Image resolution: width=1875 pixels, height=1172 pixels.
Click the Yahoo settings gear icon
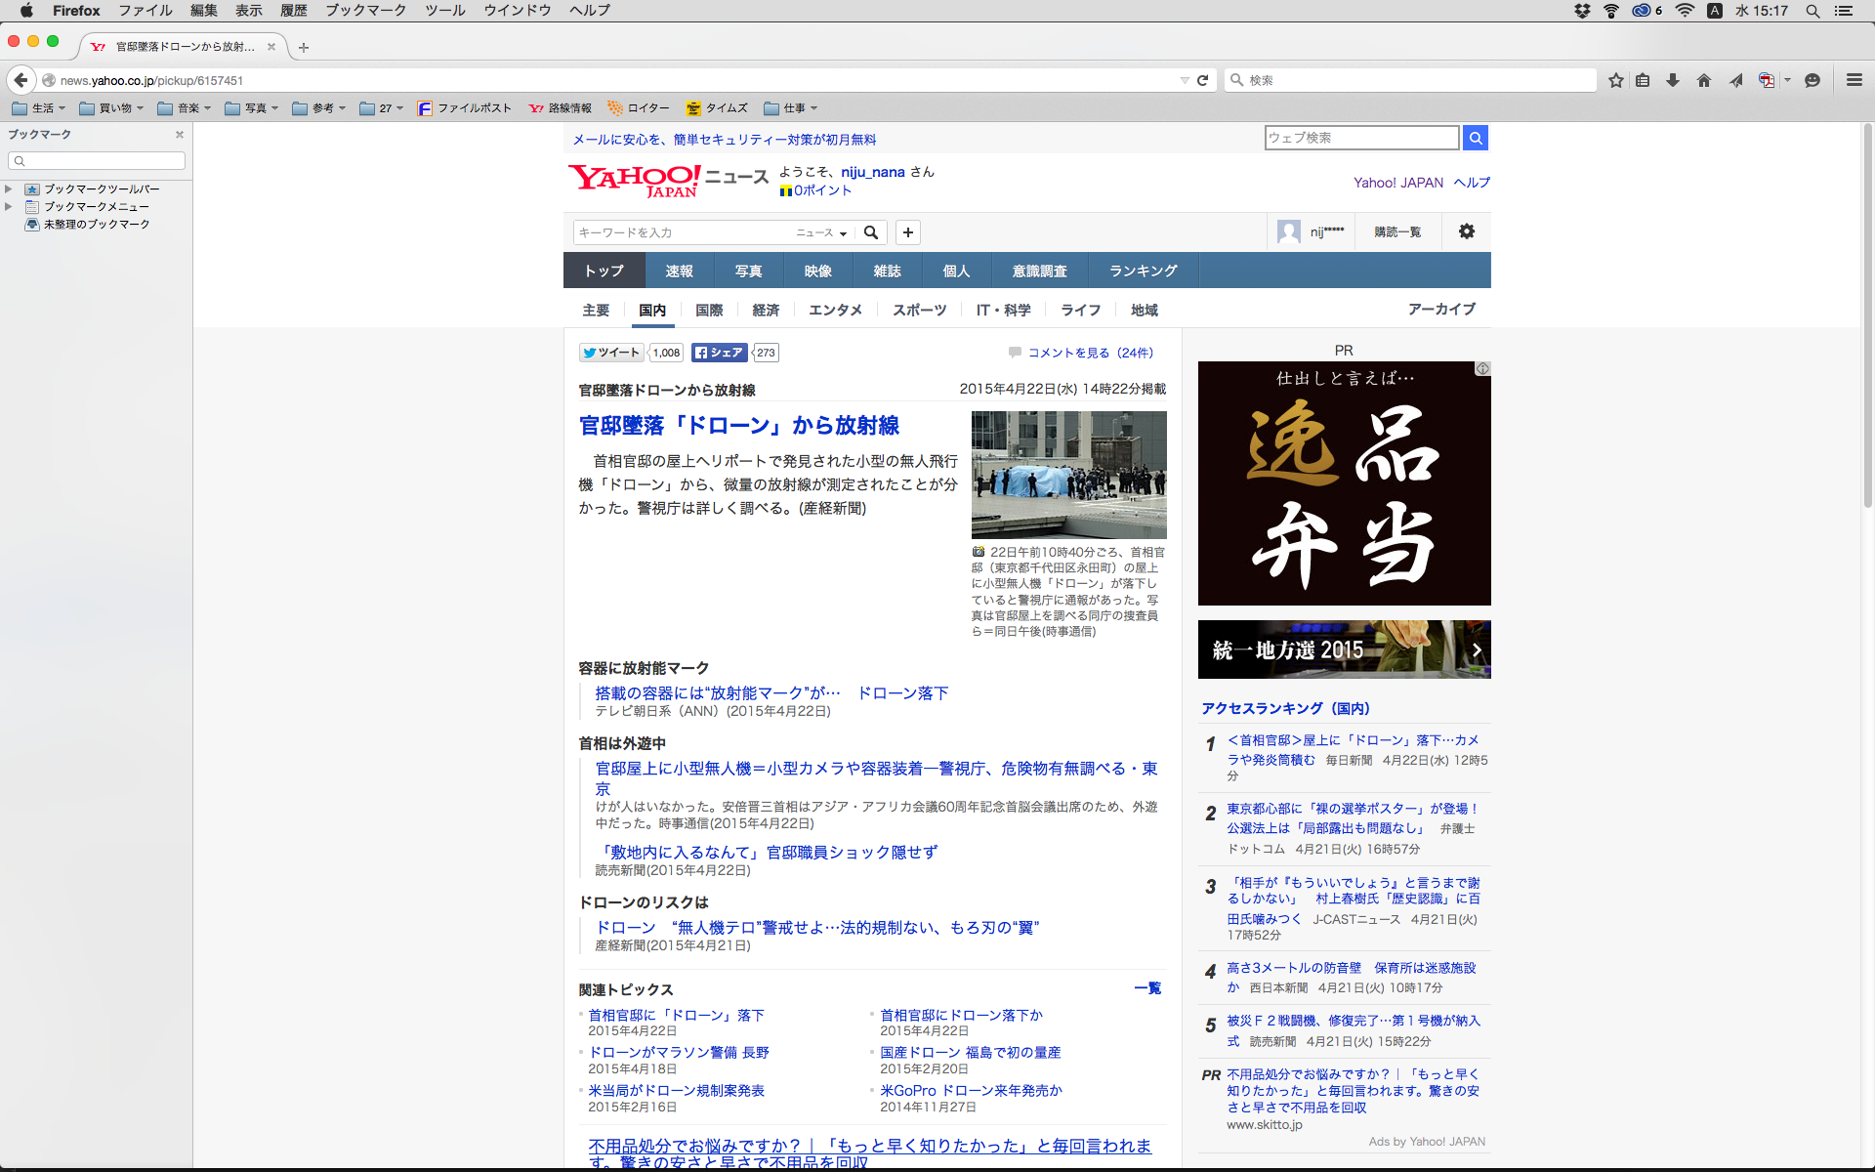(x=1466, y=231)
